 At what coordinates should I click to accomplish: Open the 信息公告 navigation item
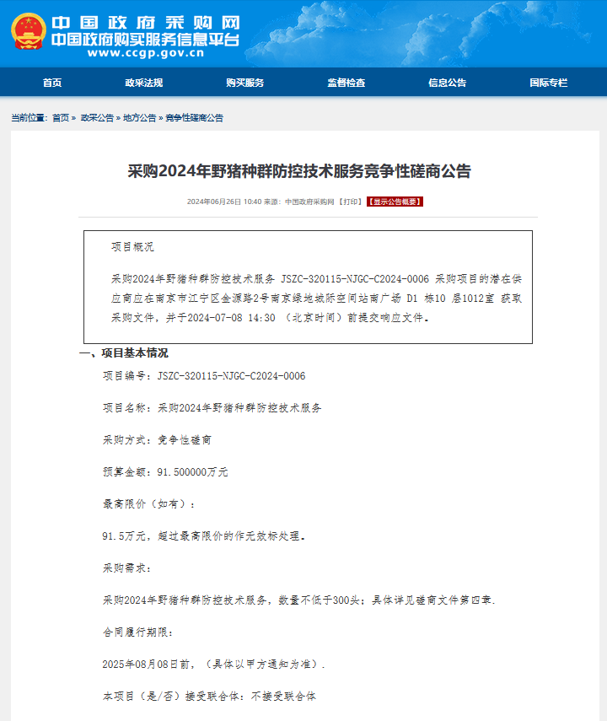[x=448, y=83]
